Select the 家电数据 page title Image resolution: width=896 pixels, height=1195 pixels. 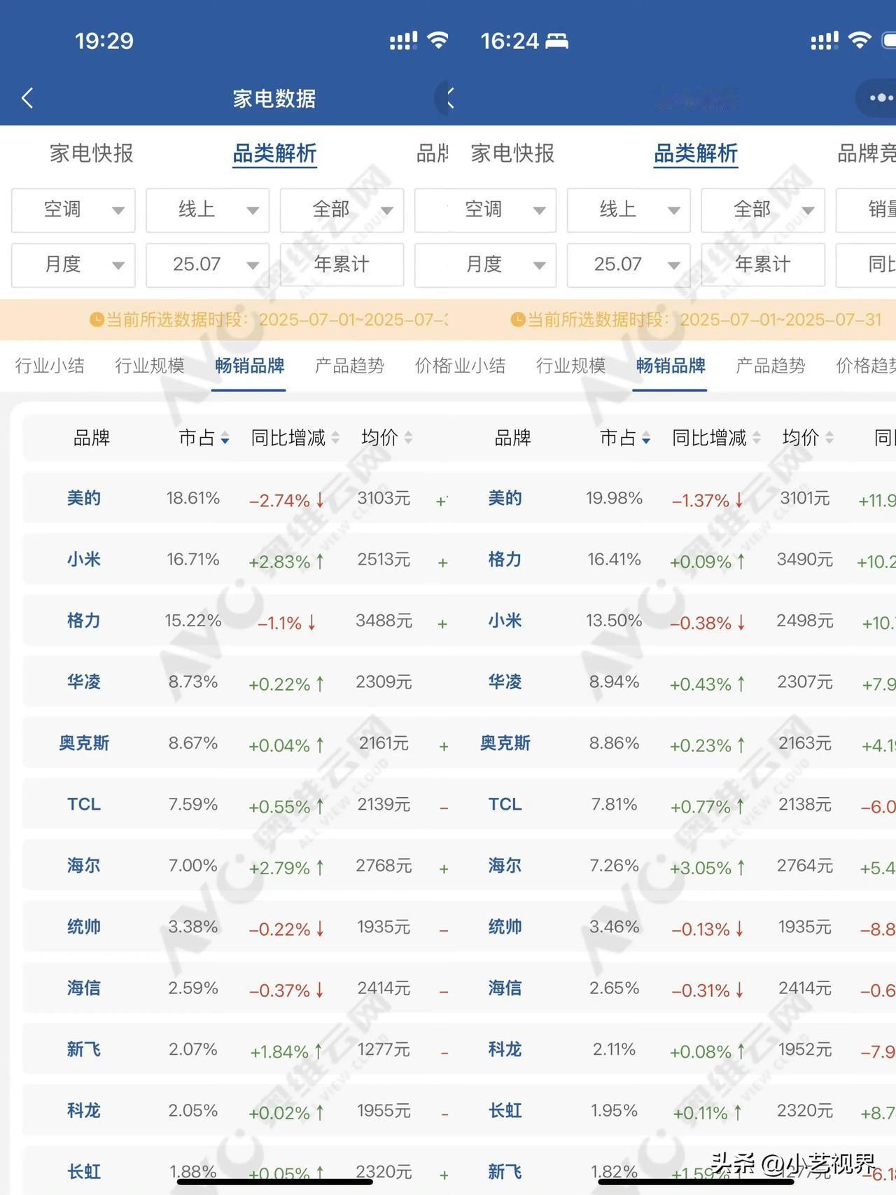(x=274, y=99)
